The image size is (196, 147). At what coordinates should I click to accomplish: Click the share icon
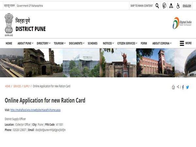(x=178, y=87)
